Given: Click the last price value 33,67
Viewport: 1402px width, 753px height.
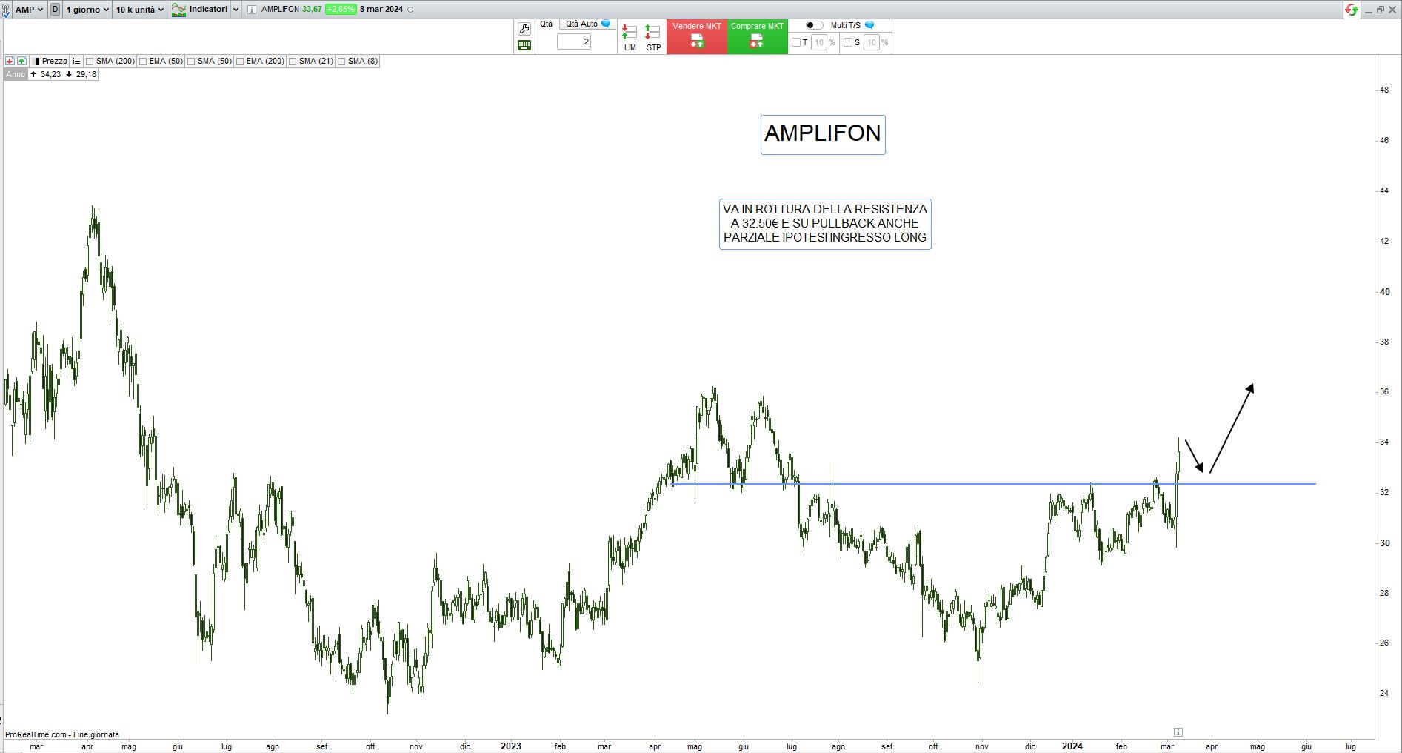Looking at the screenshot, I should pyautogui.click(x=312, y=10).
